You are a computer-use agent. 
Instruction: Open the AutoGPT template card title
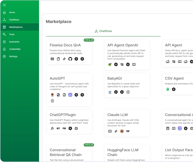tap(57, 78)
